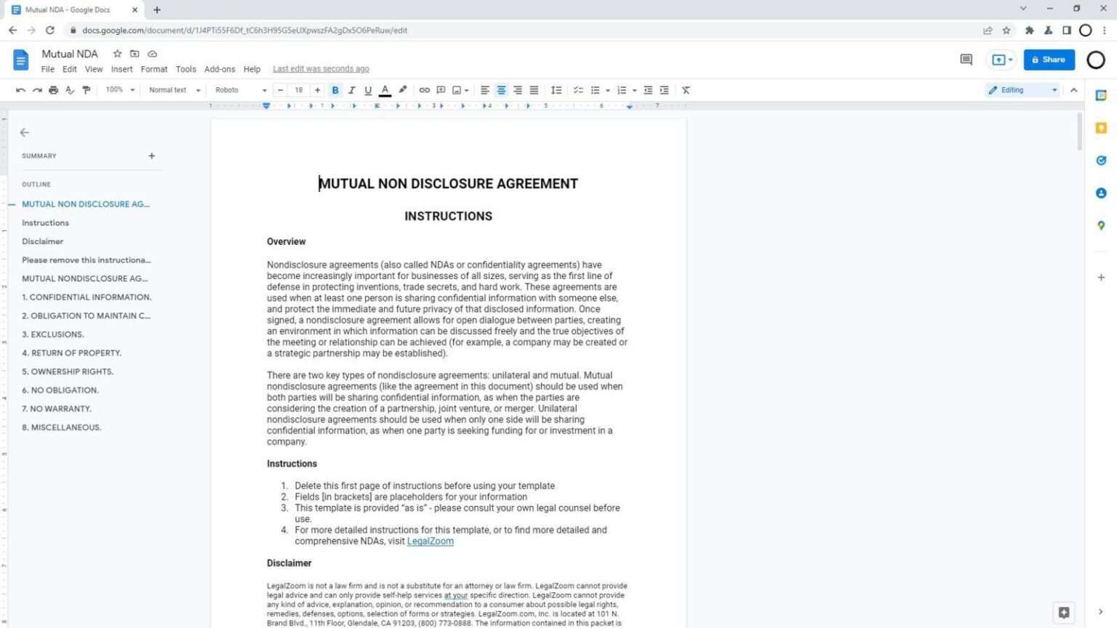This screenshot has width=1117, height=628.
Task: Open Google Keep notes in the side panel
Action: [1101, 127]
